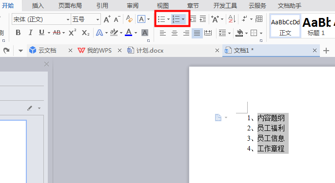Click borders icon
335x183 pixels.
click(254, 33)
